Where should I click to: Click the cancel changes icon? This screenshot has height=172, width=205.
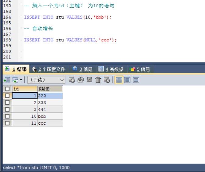pos(107,80)
